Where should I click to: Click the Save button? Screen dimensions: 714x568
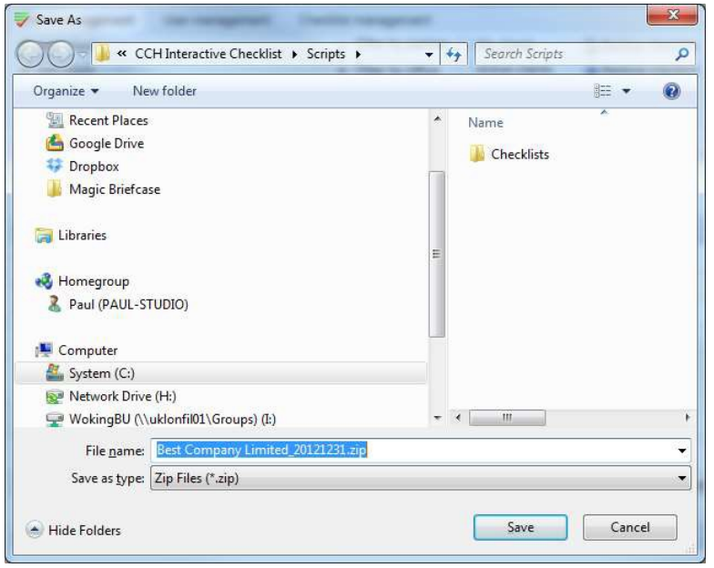521,528
